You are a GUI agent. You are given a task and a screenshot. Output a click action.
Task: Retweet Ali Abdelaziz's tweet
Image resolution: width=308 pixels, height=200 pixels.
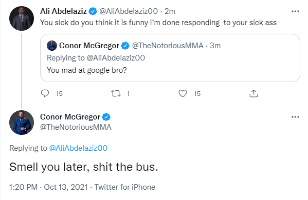pyautogui.click(x=116, y=93)
